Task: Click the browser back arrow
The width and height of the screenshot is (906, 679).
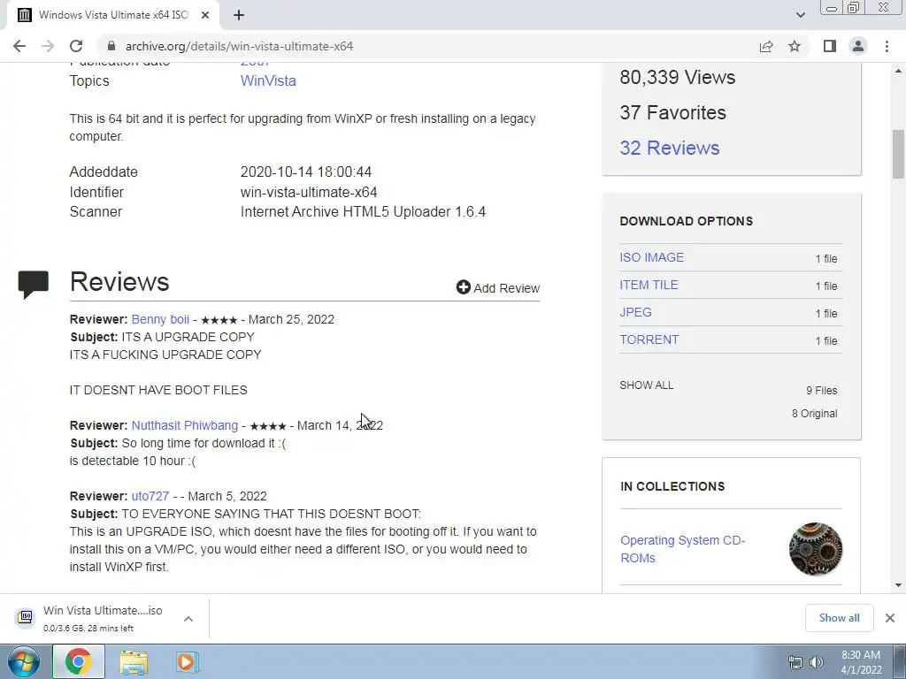Action: click(19, 46)
